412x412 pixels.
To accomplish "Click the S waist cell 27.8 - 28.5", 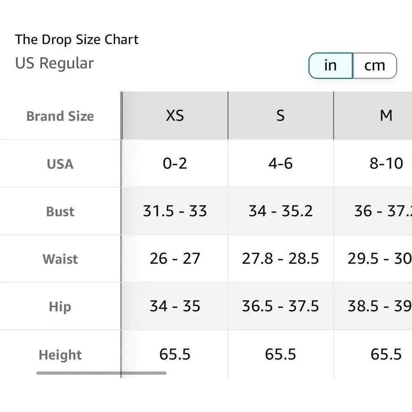I will click(281, 259).
